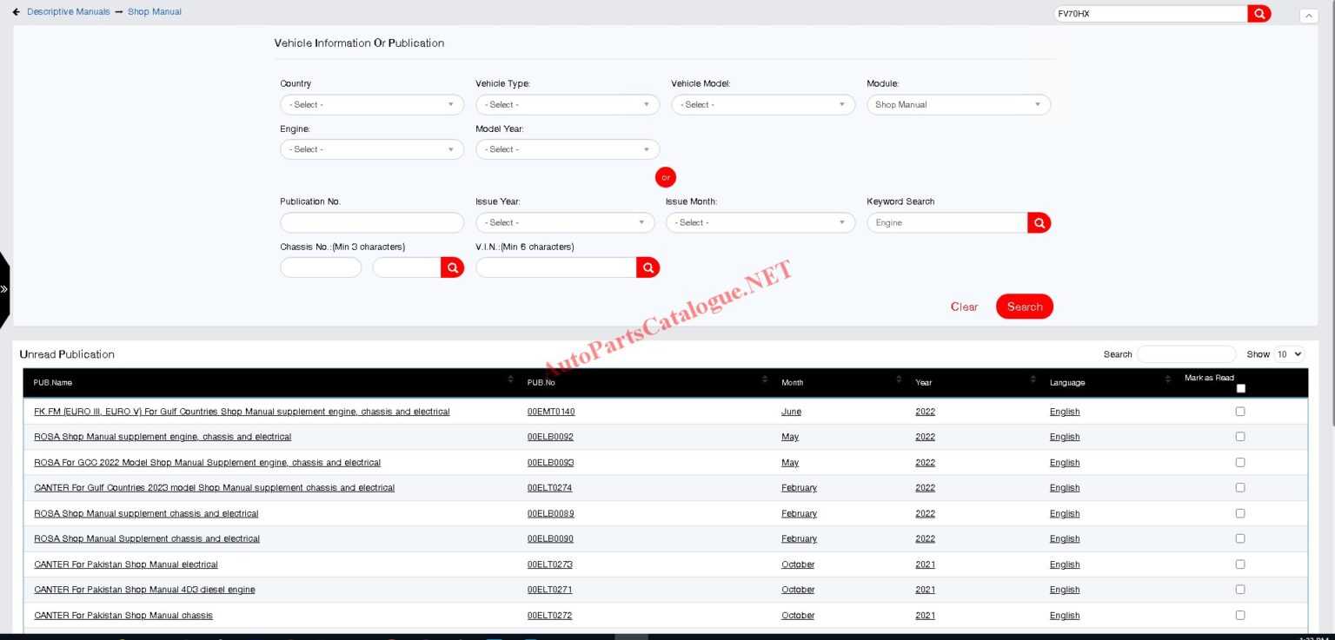This screenshot has height=640, width=1335.
Task: Click the search icon beside the V.I.N. field
Action: (x=648, y=267)
